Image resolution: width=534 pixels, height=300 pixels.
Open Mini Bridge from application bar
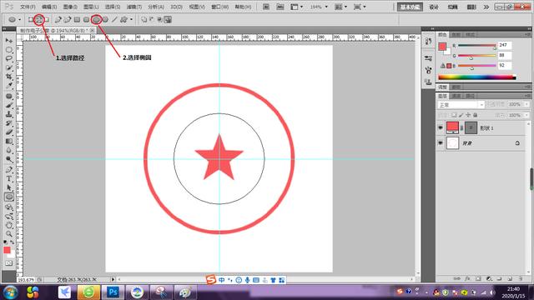(280, 7)
